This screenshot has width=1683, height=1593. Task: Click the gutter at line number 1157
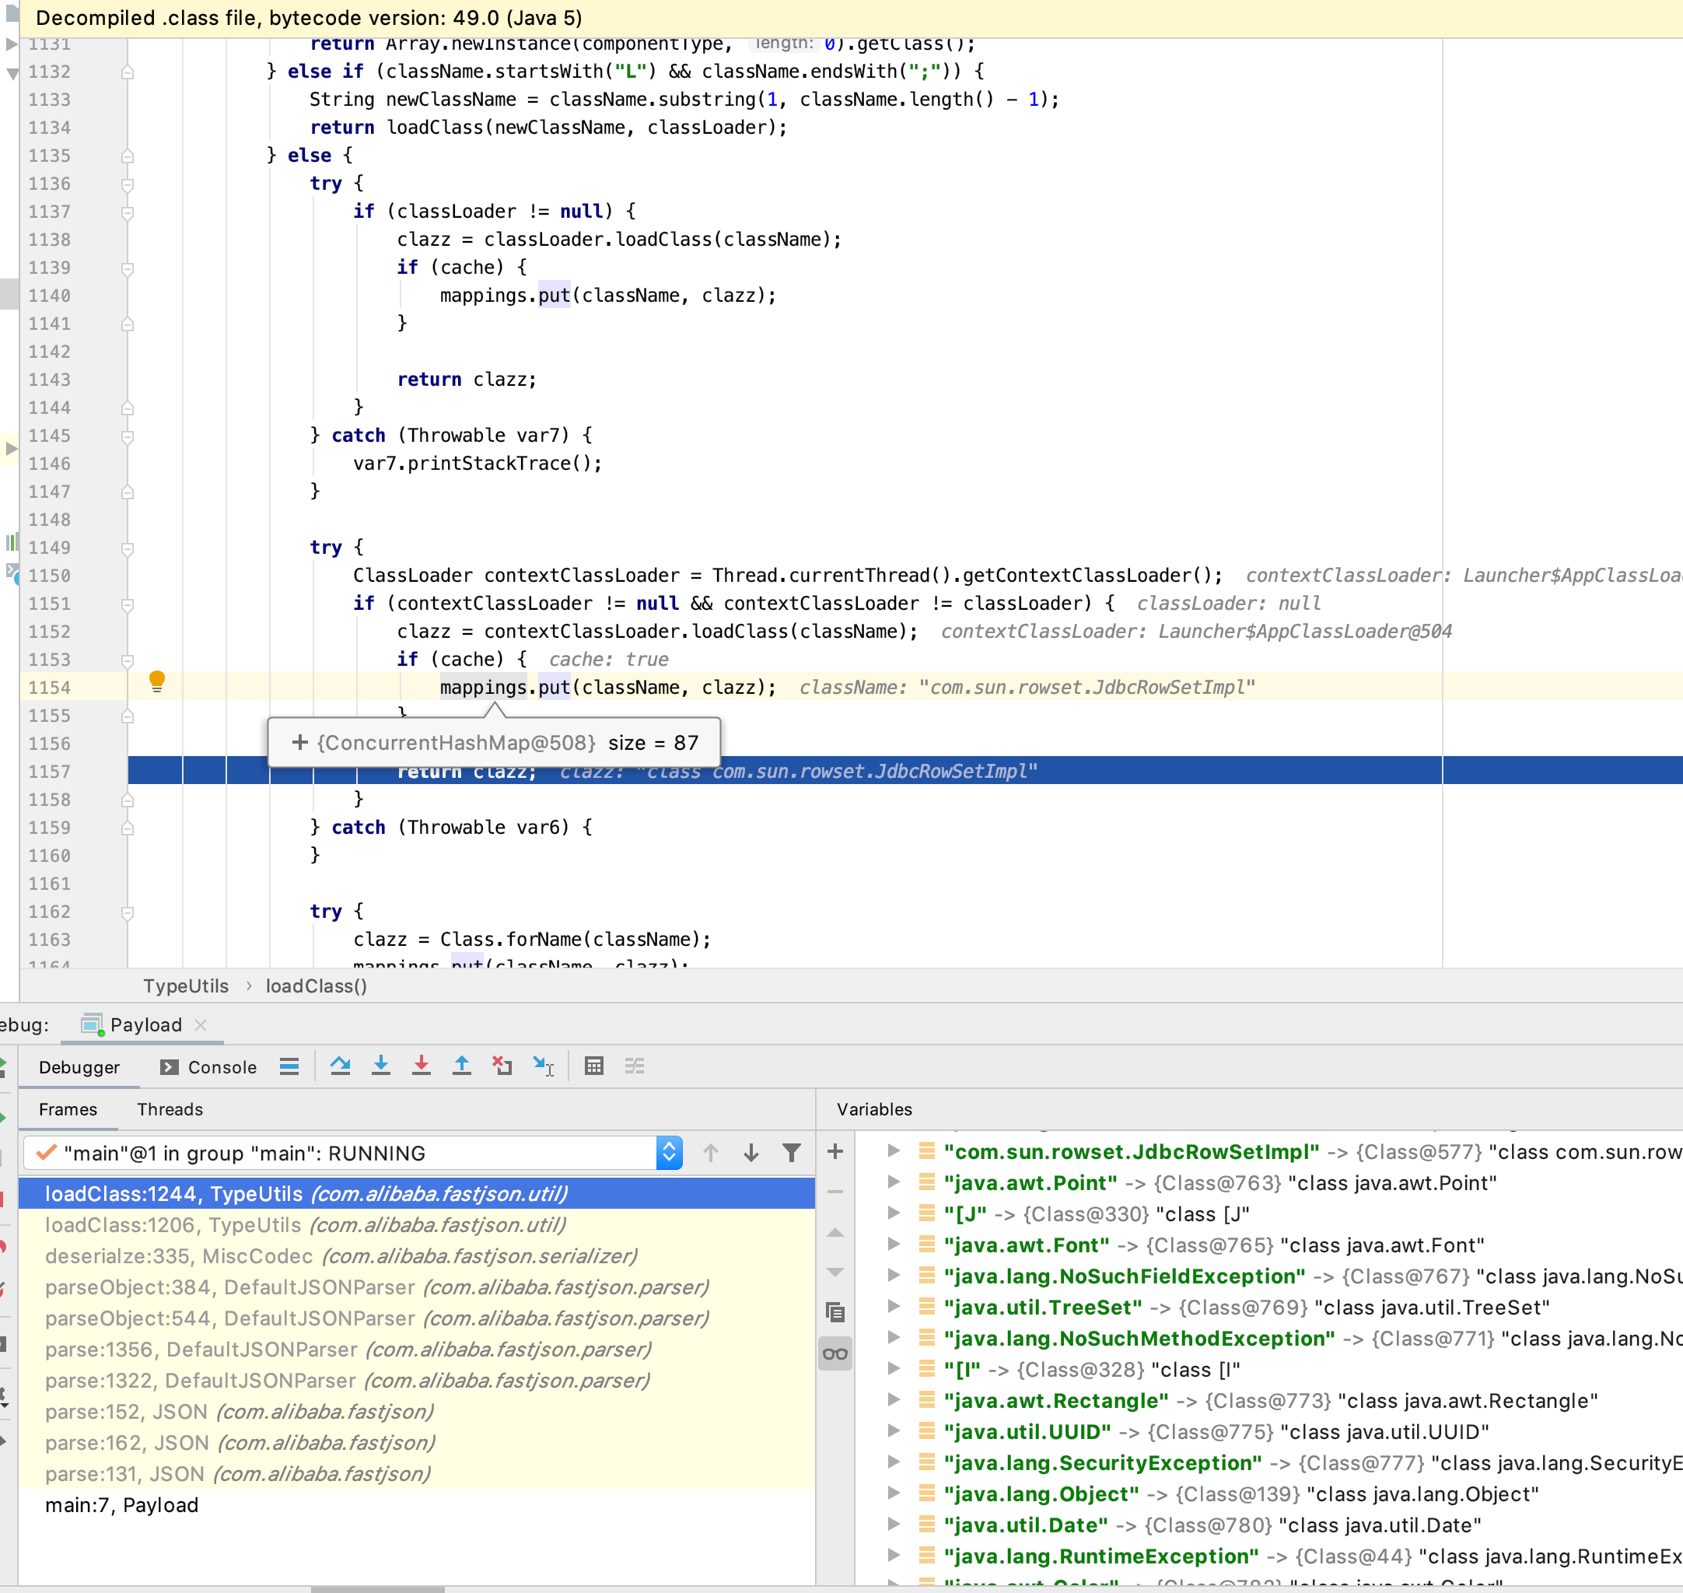[49, 771]
